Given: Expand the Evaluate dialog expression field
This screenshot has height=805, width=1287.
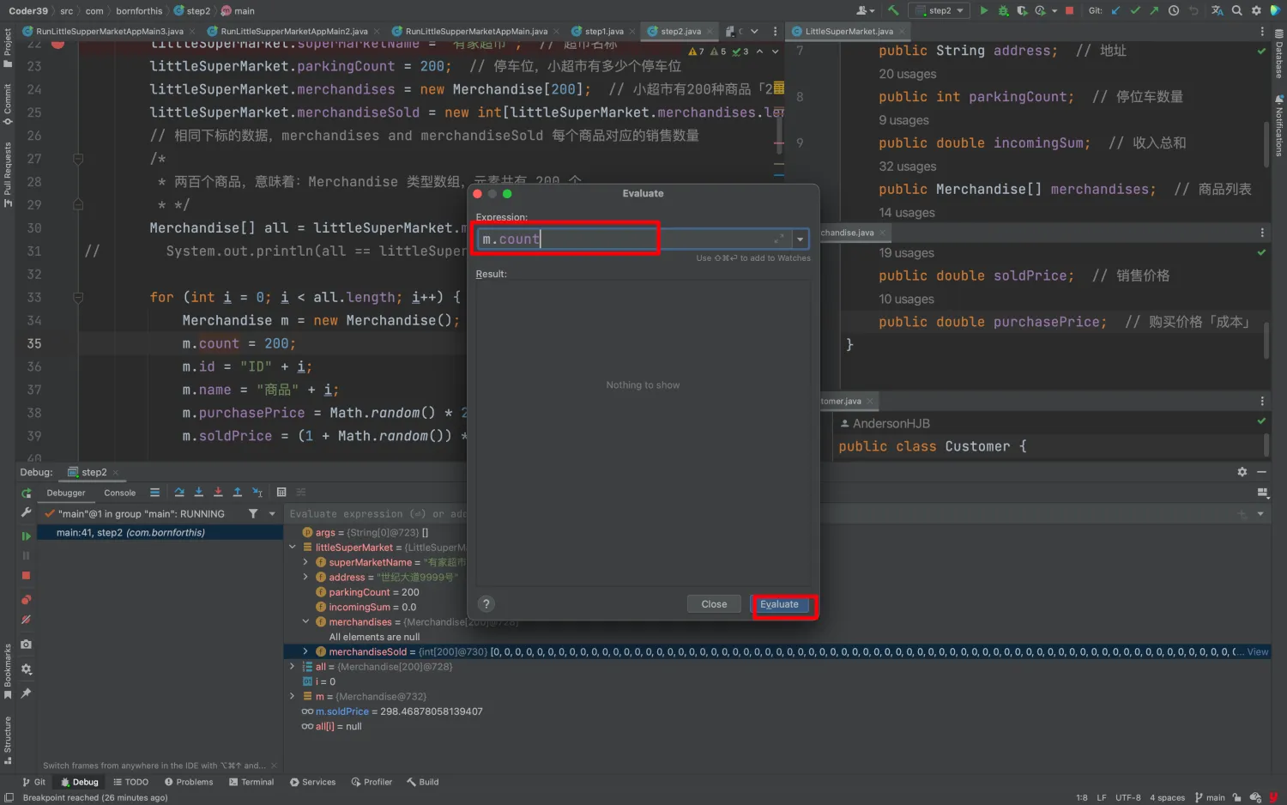Looking at the screenshot, I should 779,239.
